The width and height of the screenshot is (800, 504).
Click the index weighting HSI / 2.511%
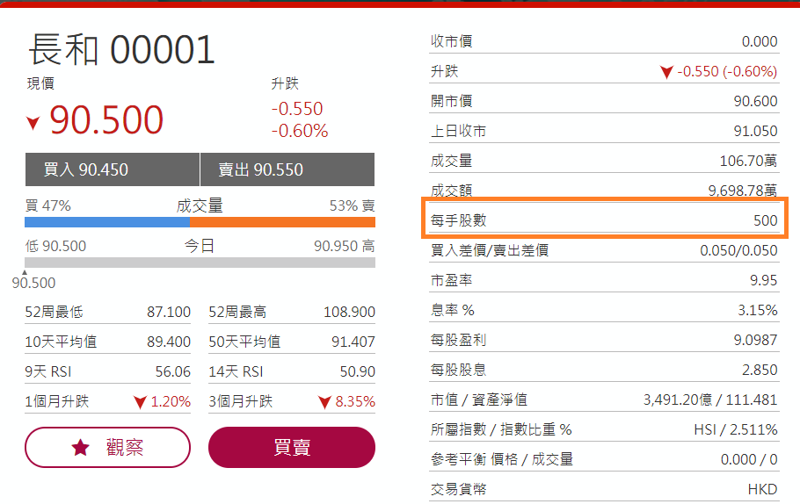736,429
